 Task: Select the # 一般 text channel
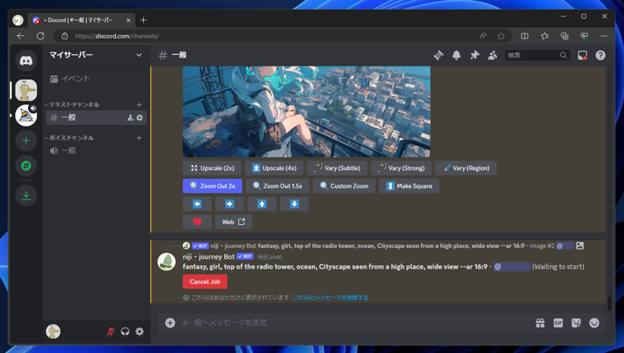pos(96,117)
